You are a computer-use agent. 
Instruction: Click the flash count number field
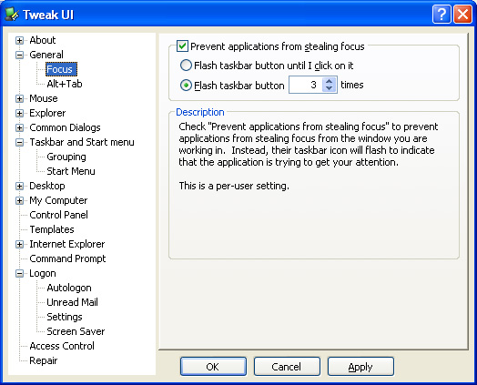click(x=306, y=85)
